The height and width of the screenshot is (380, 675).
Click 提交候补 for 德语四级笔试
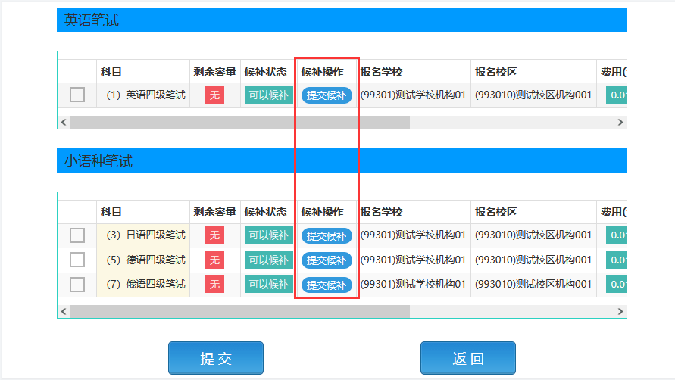(x=327, y=260)
